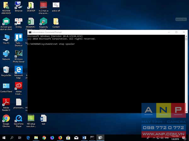Switch to Command Prompt taskbar button

point(92,138)
